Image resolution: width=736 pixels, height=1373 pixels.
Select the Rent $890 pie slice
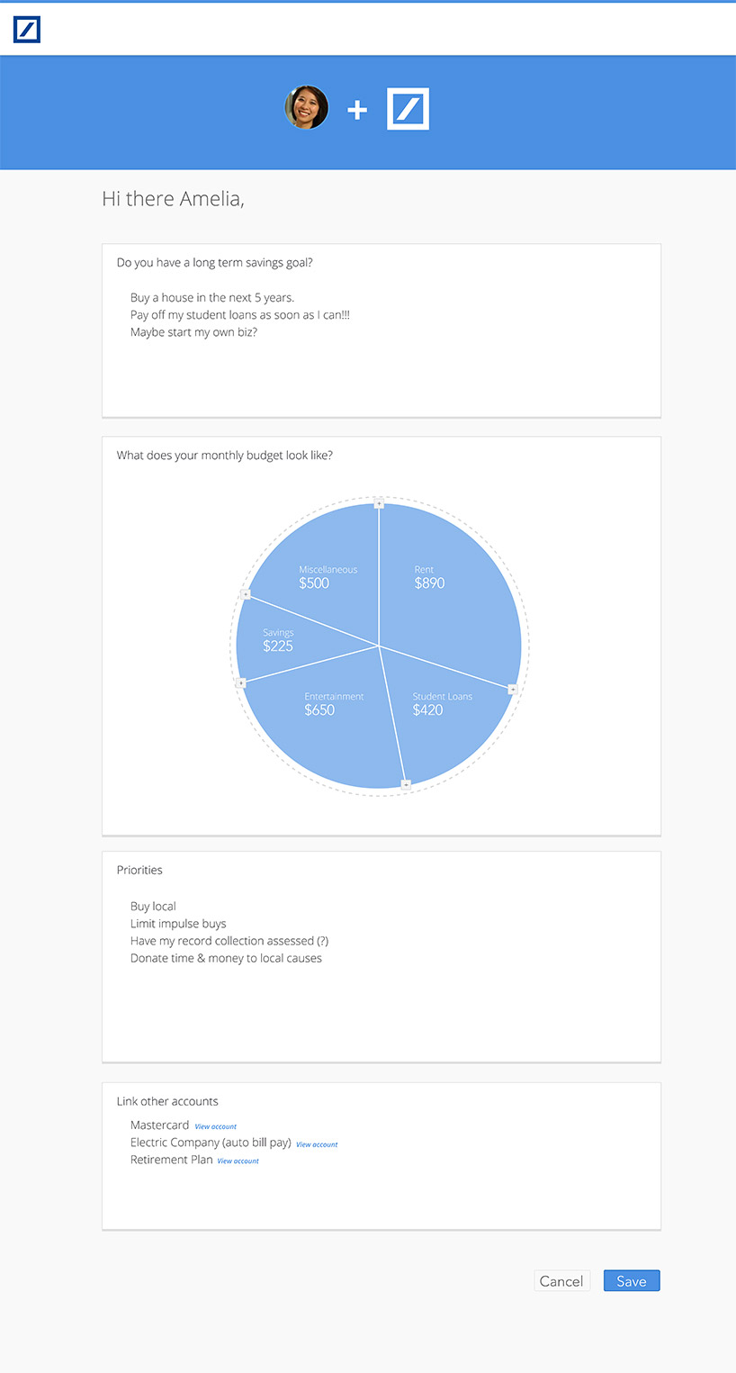tap(441, 585)
